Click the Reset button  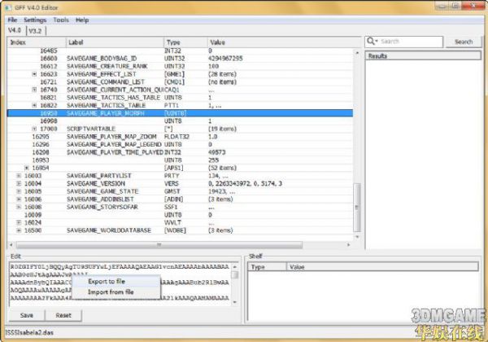63,315
